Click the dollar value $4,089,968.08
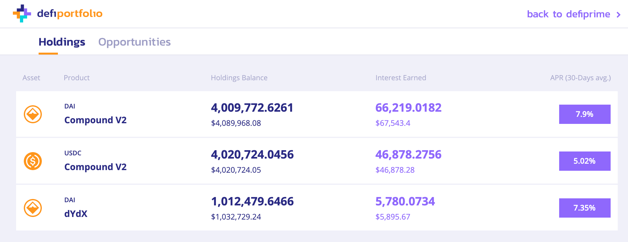Screen dimensions: 628x242 click(236, 123)
